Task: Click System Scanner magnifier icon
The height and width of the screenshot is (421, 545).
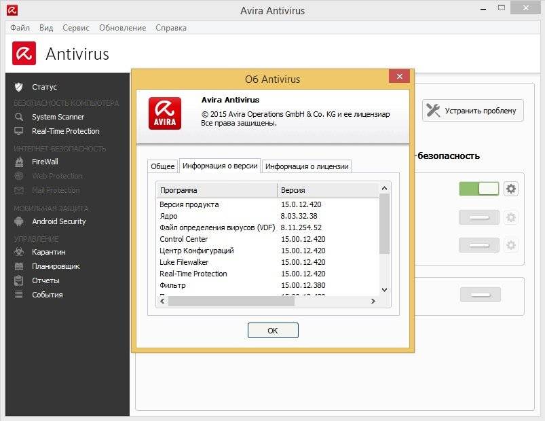Action: [19, 117]
